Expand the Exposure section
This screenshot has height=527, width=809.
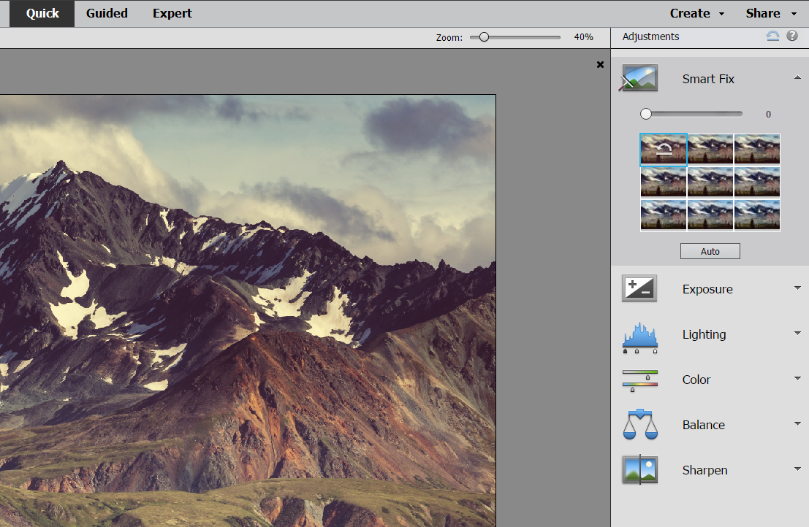(x=797, y=288)
